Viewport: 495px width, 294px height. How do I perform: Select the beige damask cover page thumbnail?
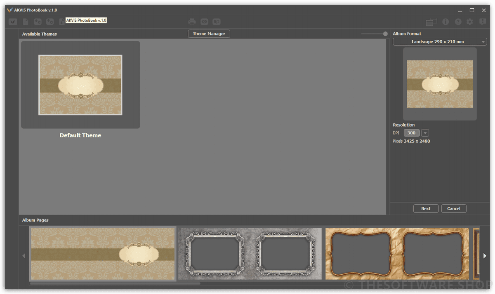[103, 254]
